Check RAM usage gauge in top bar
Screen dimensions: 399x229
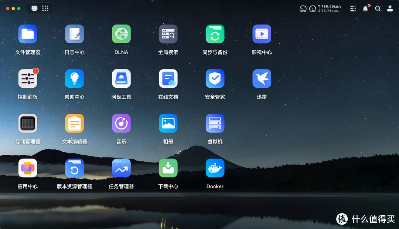click(x=312, y=9)
